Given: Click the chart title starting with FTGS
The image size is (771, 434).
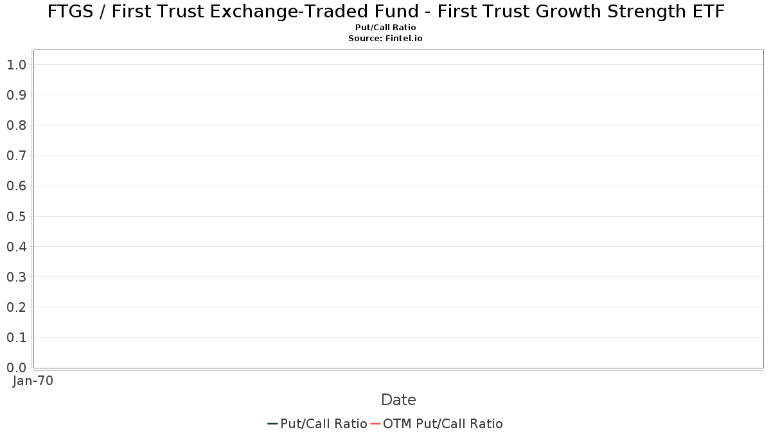Looking at the screenshot, I should [x=385, y=12].
